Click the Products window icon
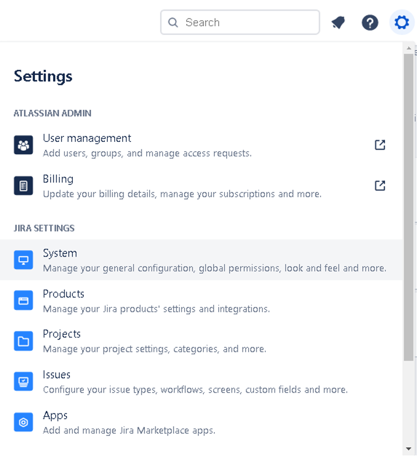 click(23, 300)
